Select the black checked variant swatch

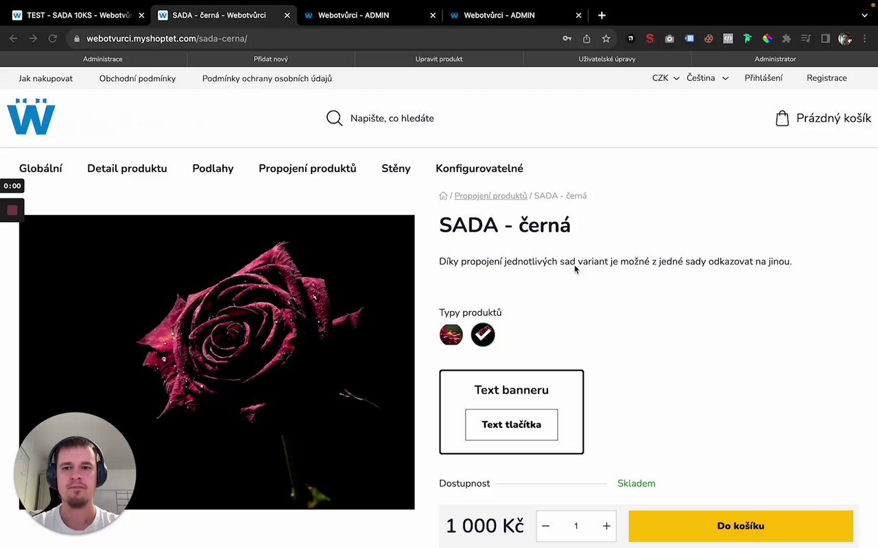click(483, 335)
